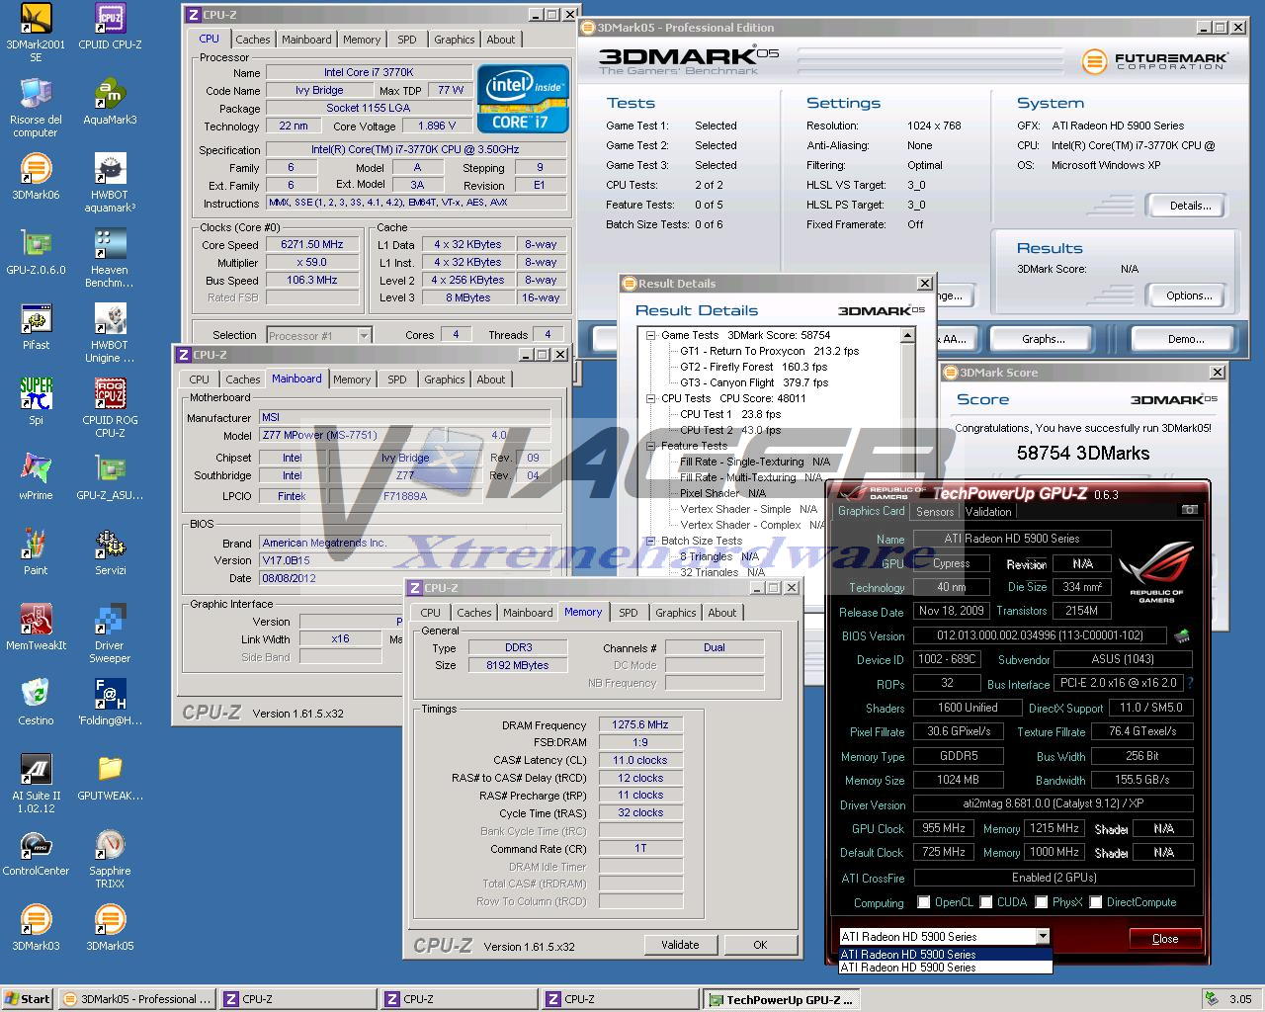
Task: Check the DirectCompute checkbox
Action: tap(1095, 902)
